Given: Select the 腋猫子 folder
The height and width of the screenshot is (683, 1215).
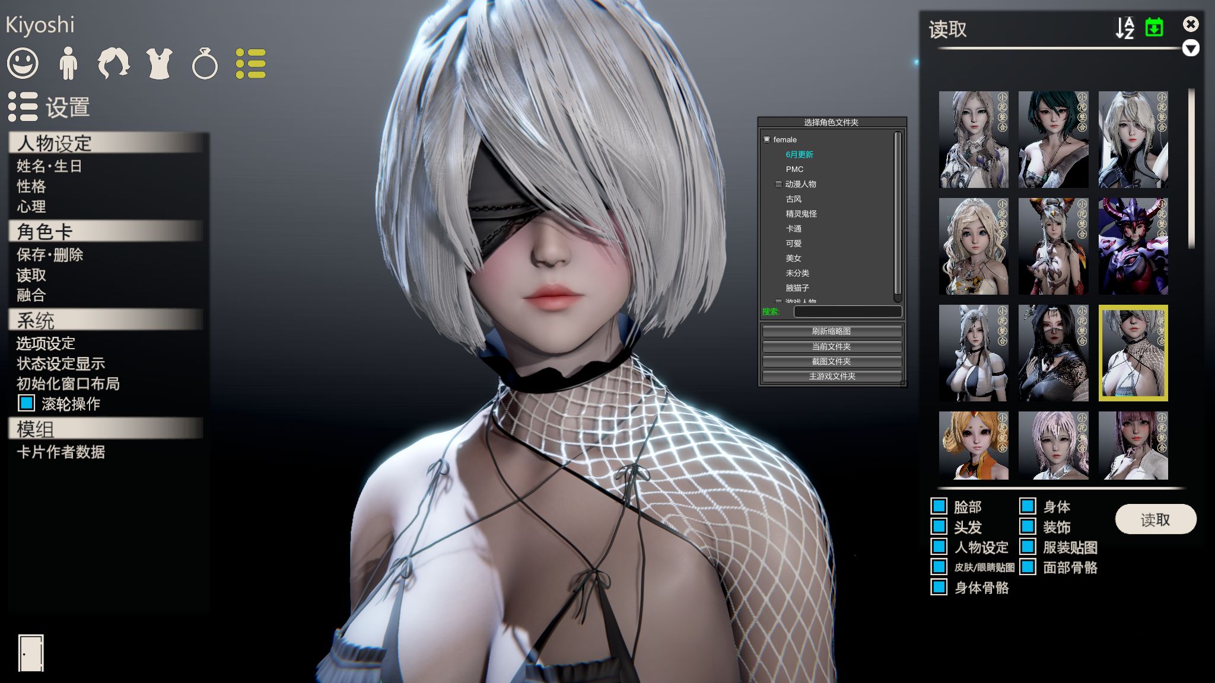Looking at the screenshot, I should click(x=797, y=288).
